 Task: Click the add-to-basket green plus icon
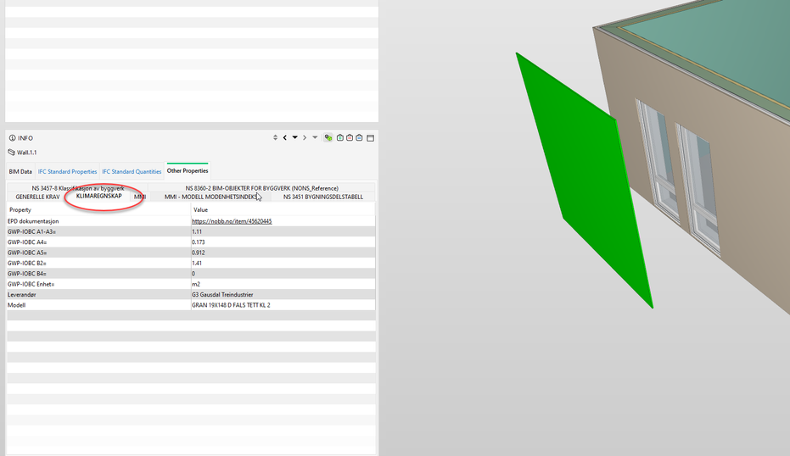pos(340,137)
